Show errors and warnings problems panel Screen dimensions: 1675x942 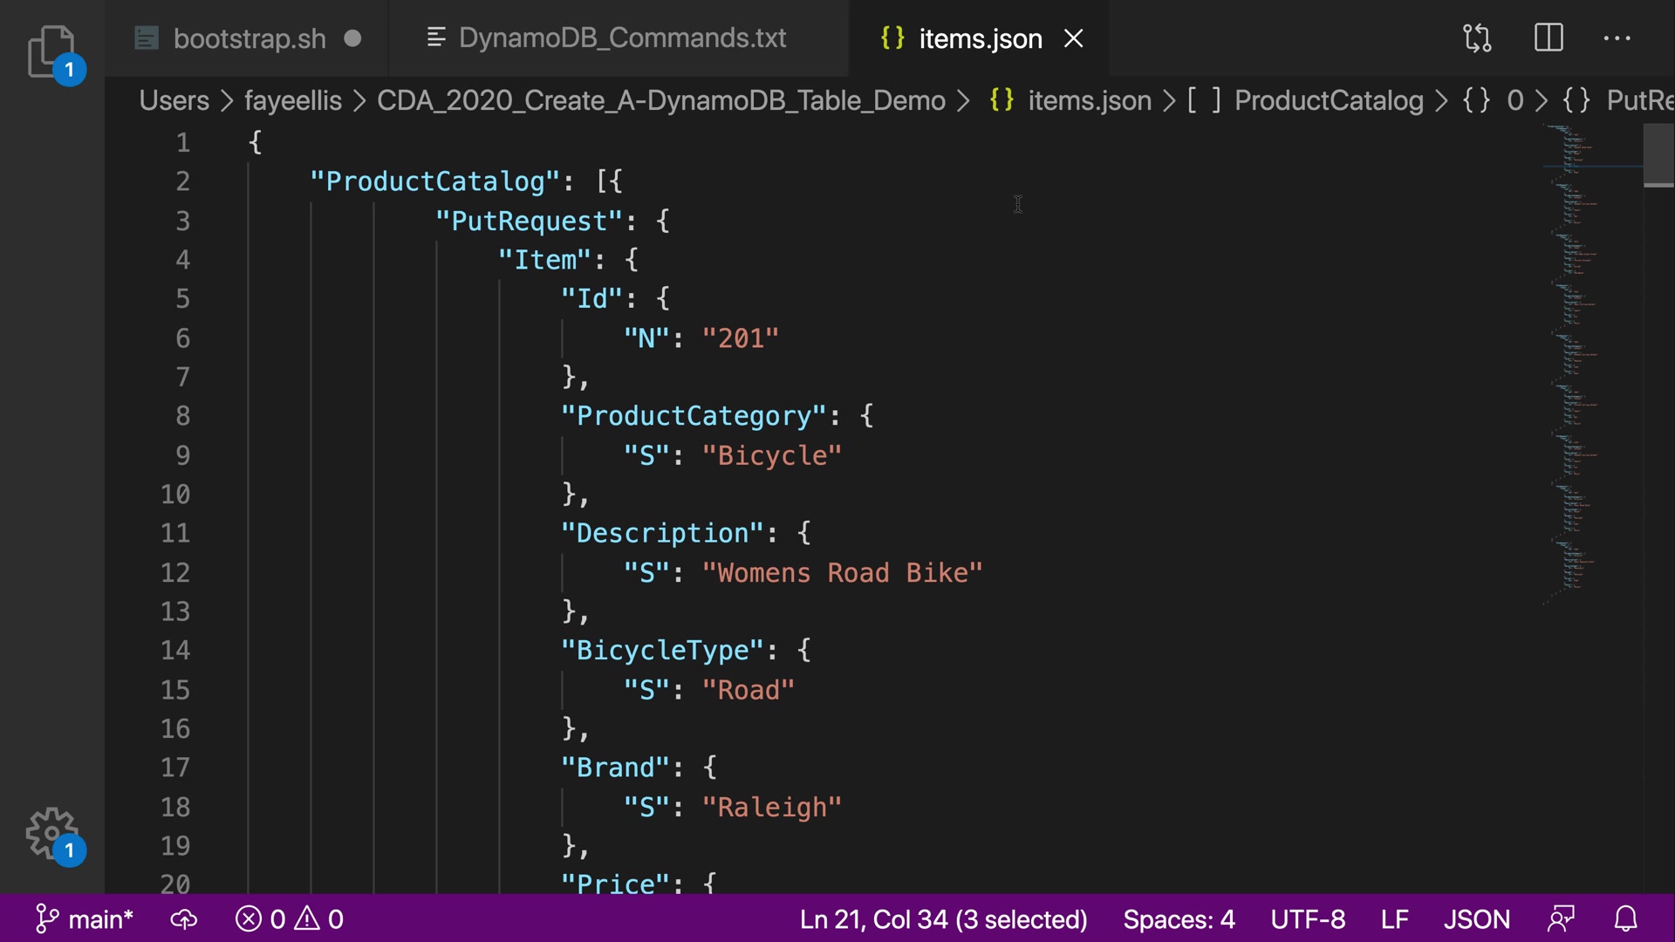(290, 919)
